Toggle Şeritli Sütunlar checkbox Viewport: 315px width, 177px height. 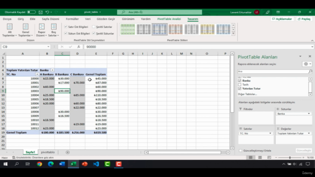94,33
